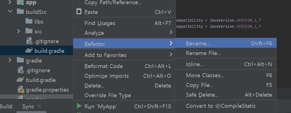Screen dimensions: 291x113
Task: Close the Sync tab with its X
Action: 39,106
